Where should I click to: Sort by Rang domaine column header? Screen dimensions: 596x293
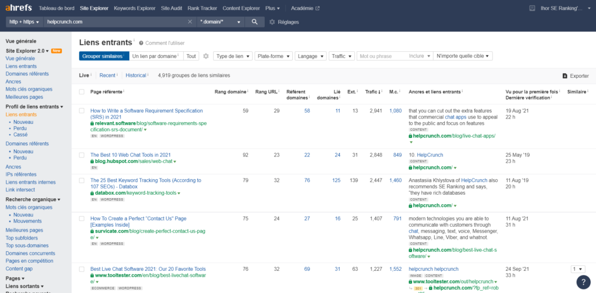point(231,92)
